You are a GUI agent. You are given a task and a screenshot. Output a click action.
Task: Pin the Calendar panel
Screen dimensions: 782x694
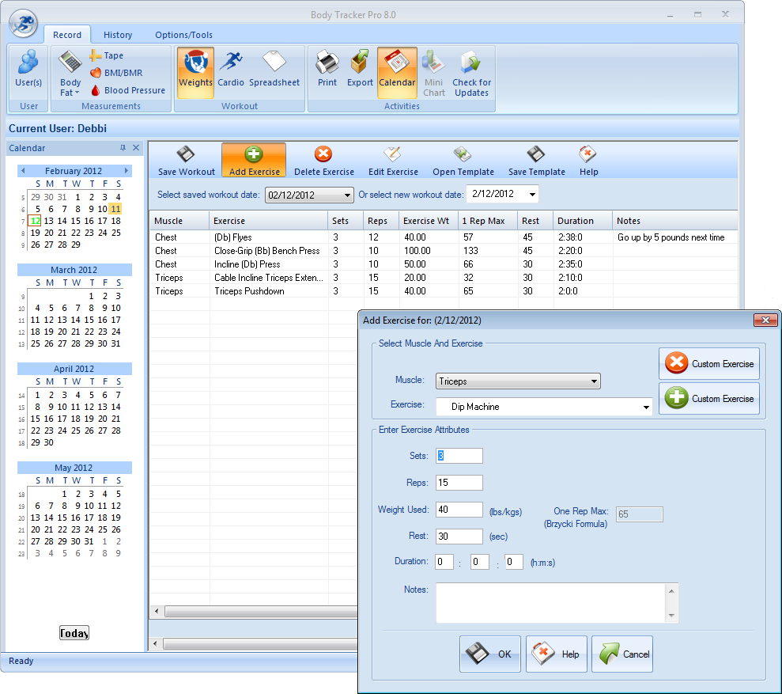pyautogui.click(x=123, y=148)
